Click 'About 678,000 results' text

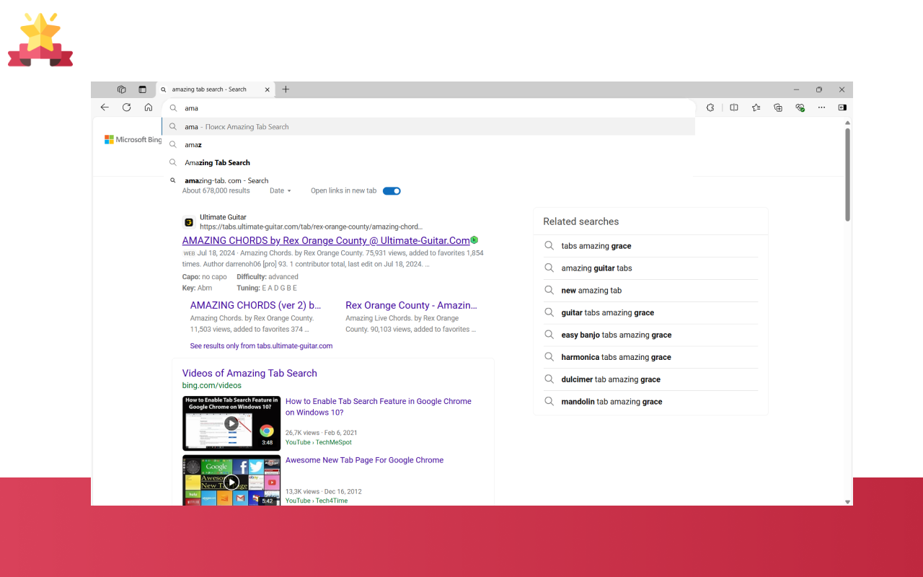pos(216,191)
